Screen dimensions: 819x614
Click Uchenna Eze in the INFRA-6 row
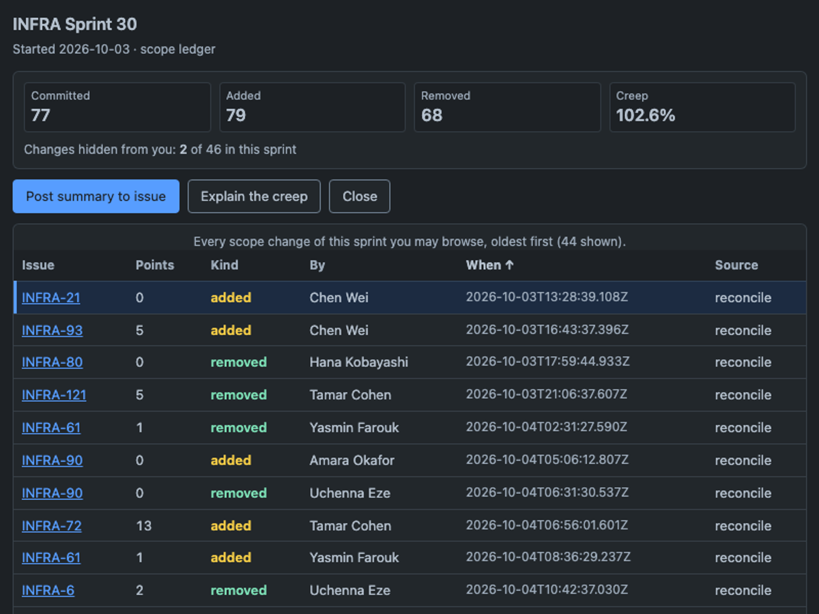(350, 590)
